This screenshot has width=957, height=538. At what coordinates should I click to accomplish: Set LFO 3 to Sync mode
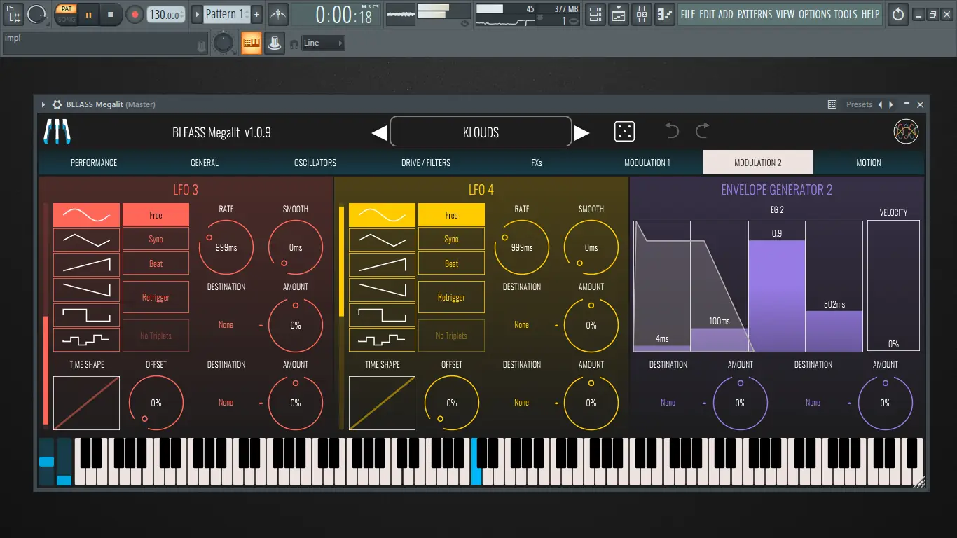point(156,239)
